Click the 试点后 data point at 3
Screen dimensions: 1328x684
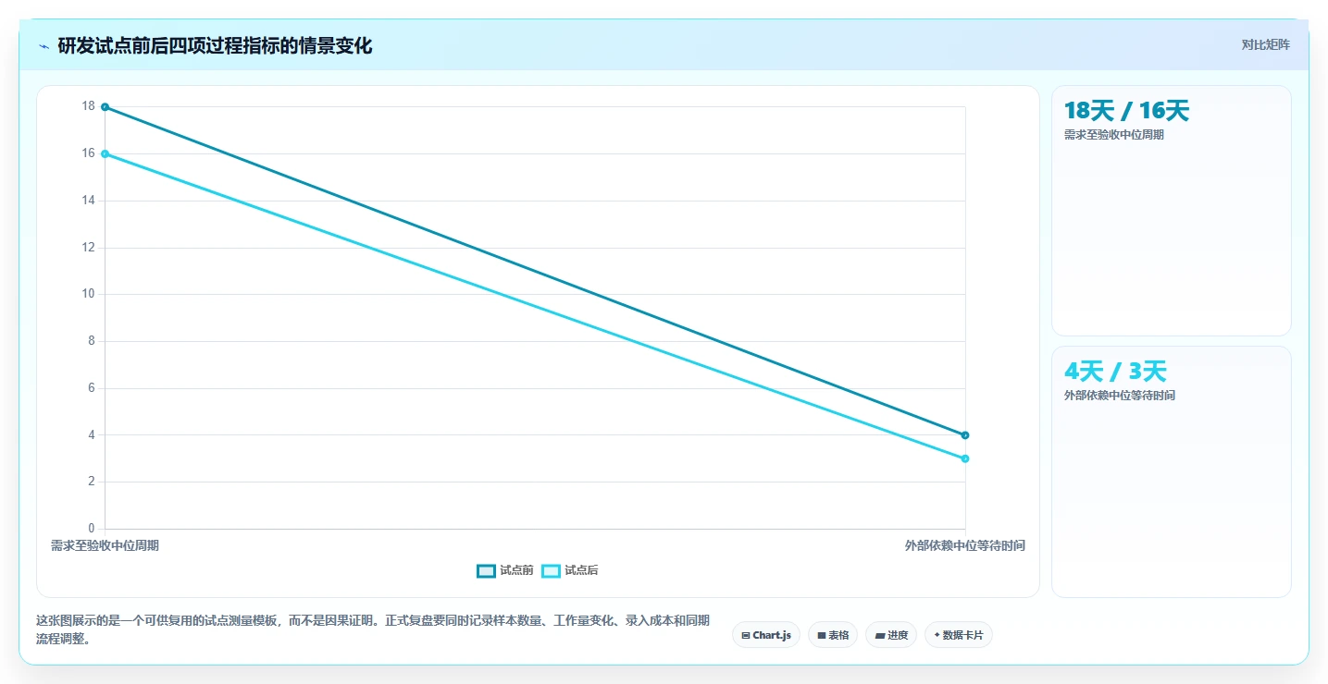965,458
